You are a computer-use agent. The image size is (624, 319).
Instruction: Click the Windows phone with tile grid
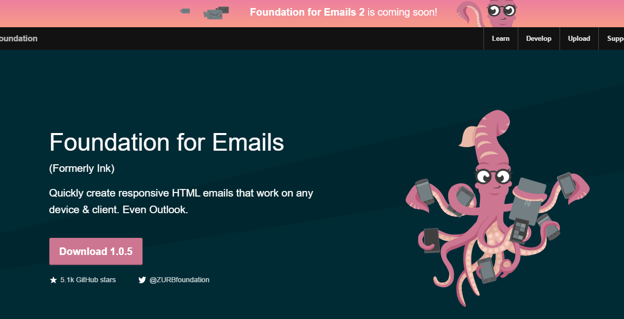pos(518,231)
